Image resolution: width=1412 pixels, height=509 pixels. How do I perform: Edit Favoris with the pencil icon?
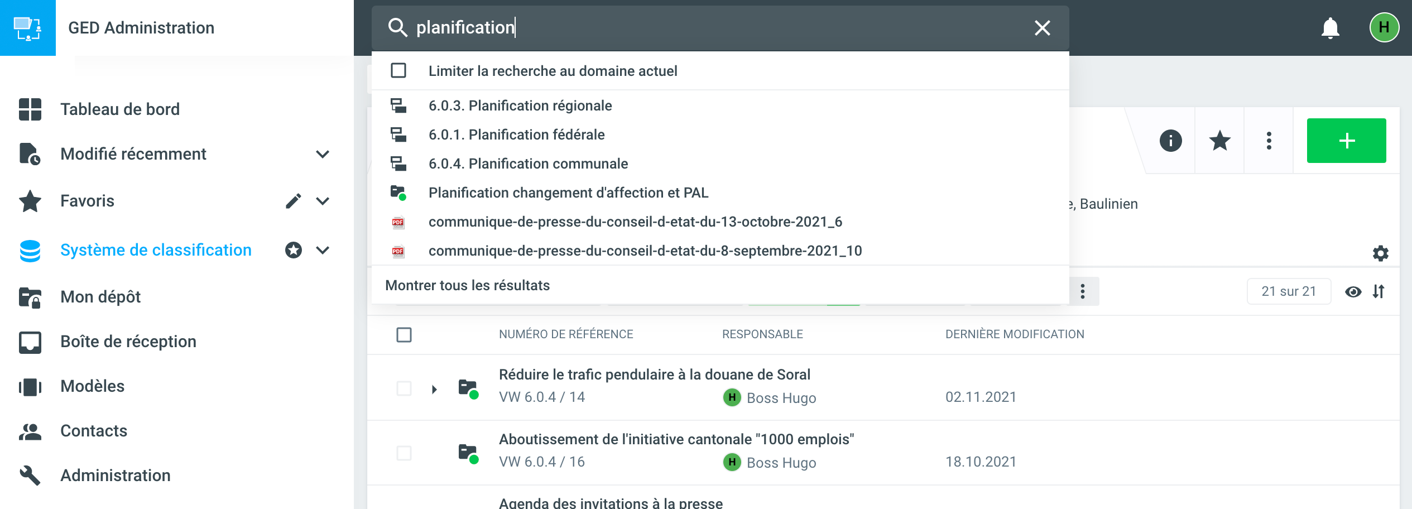click(294, 201)
